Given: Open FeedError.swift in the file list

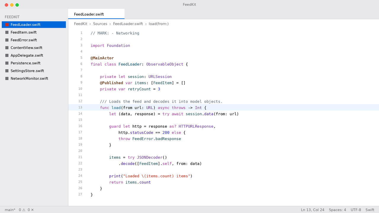Looking at the screenshot, I should [x=34, y=40].
